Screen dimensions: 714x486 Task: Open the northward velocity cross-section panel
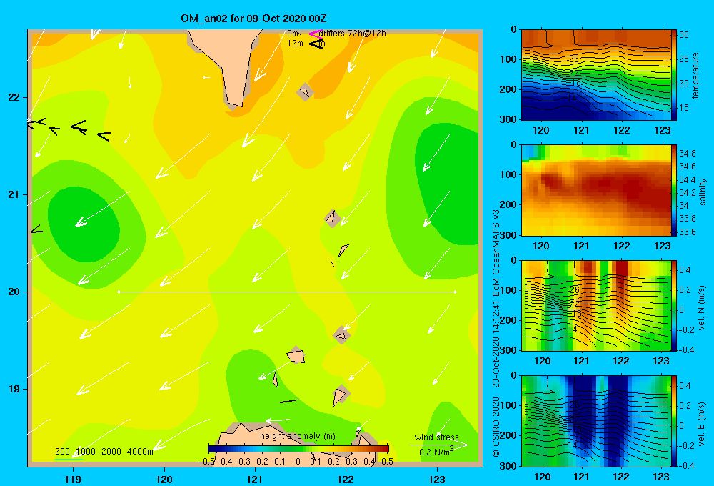point(595,306)
